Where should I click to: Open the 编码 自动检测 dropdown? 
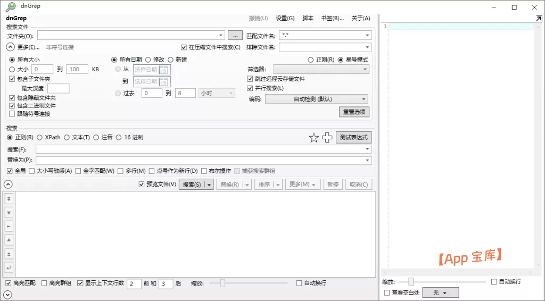pos(316,99)
